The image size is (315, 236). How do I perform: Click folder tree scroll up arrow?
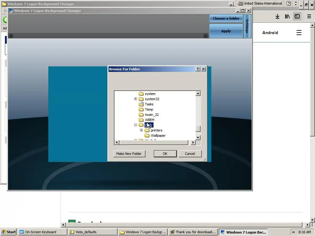[198, 93]
